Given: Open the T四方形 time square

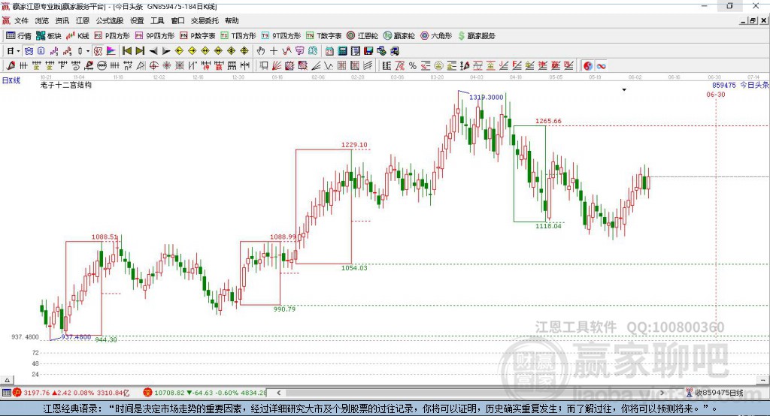Looking at the screenshot, I should (x=238, y=36).
